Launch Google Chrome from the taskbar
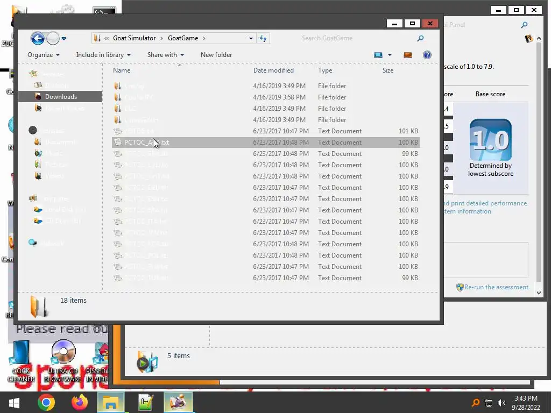 click(x=46, y=402)
